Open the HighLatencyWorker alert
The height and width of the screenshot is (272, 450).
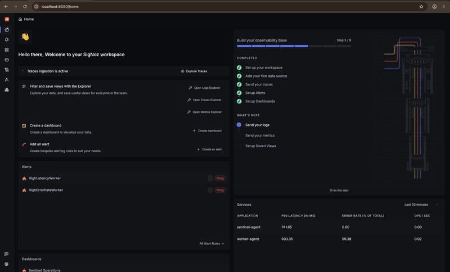pyautogui.click(x=44, y=178)
